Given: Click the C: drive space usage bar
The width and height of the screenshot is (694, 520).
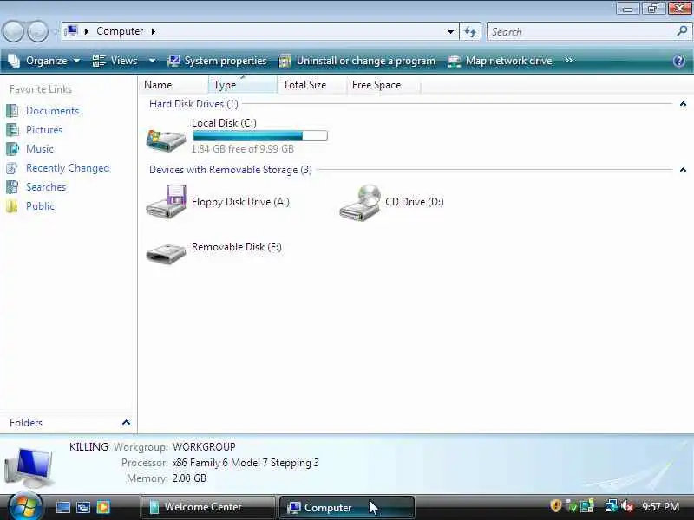Looking at the screenshot, I should point(260,136).
